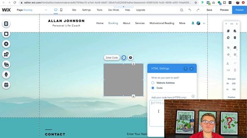The image size is (247, 138).
Task: Close the editor toolbar panel
Action: 237,24
